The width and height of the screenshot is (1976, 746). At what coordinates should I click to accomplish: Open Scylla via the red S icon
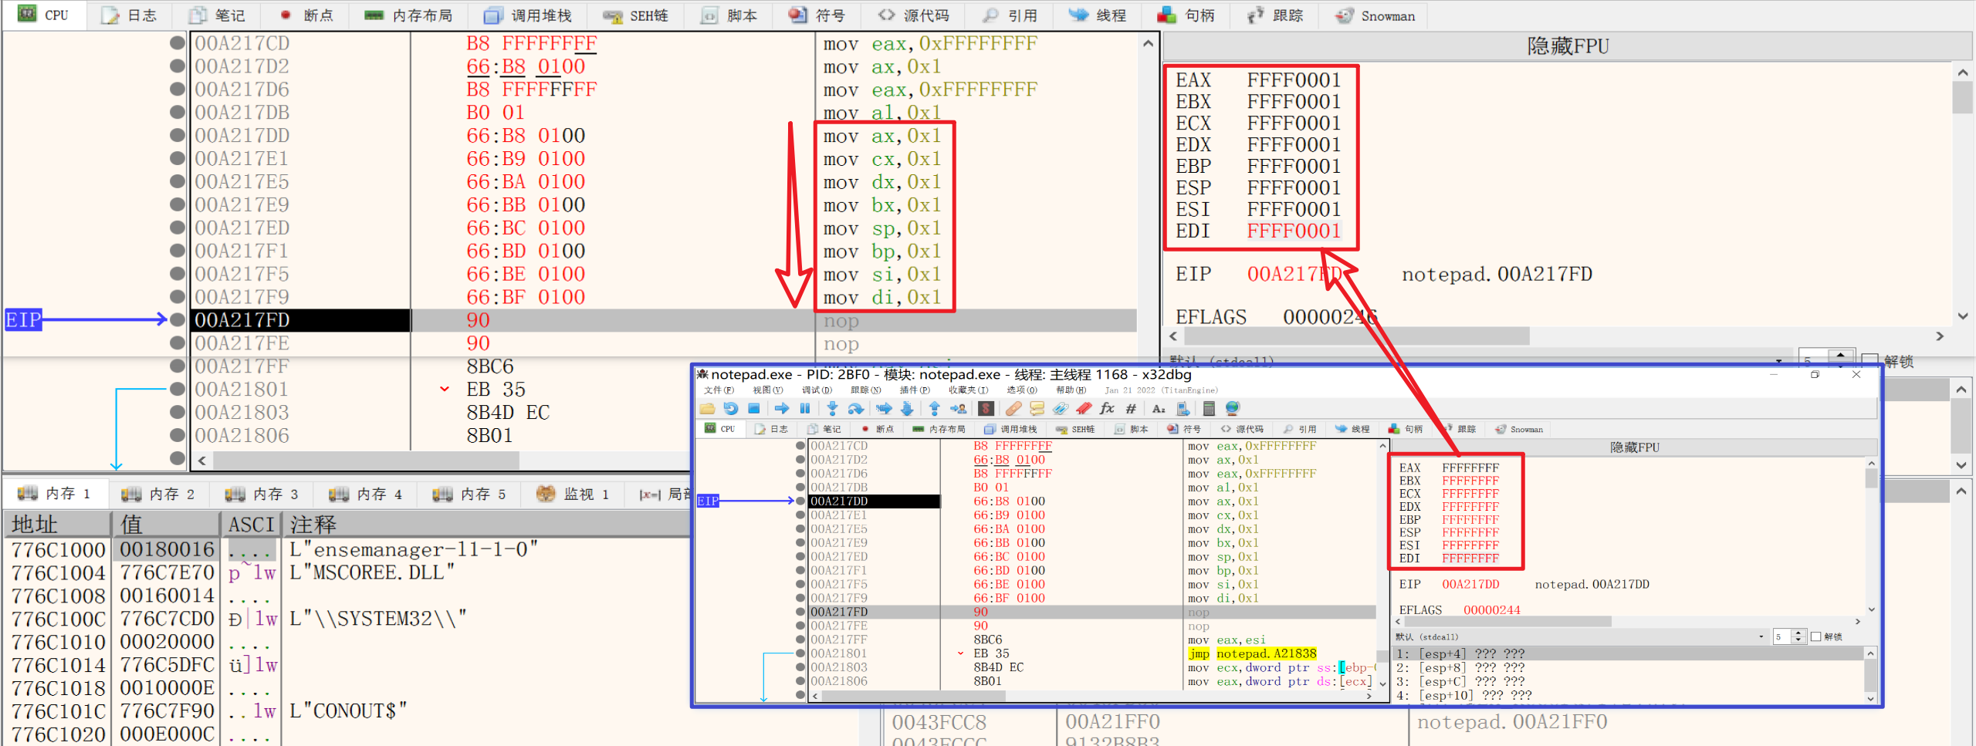[986, 409]
